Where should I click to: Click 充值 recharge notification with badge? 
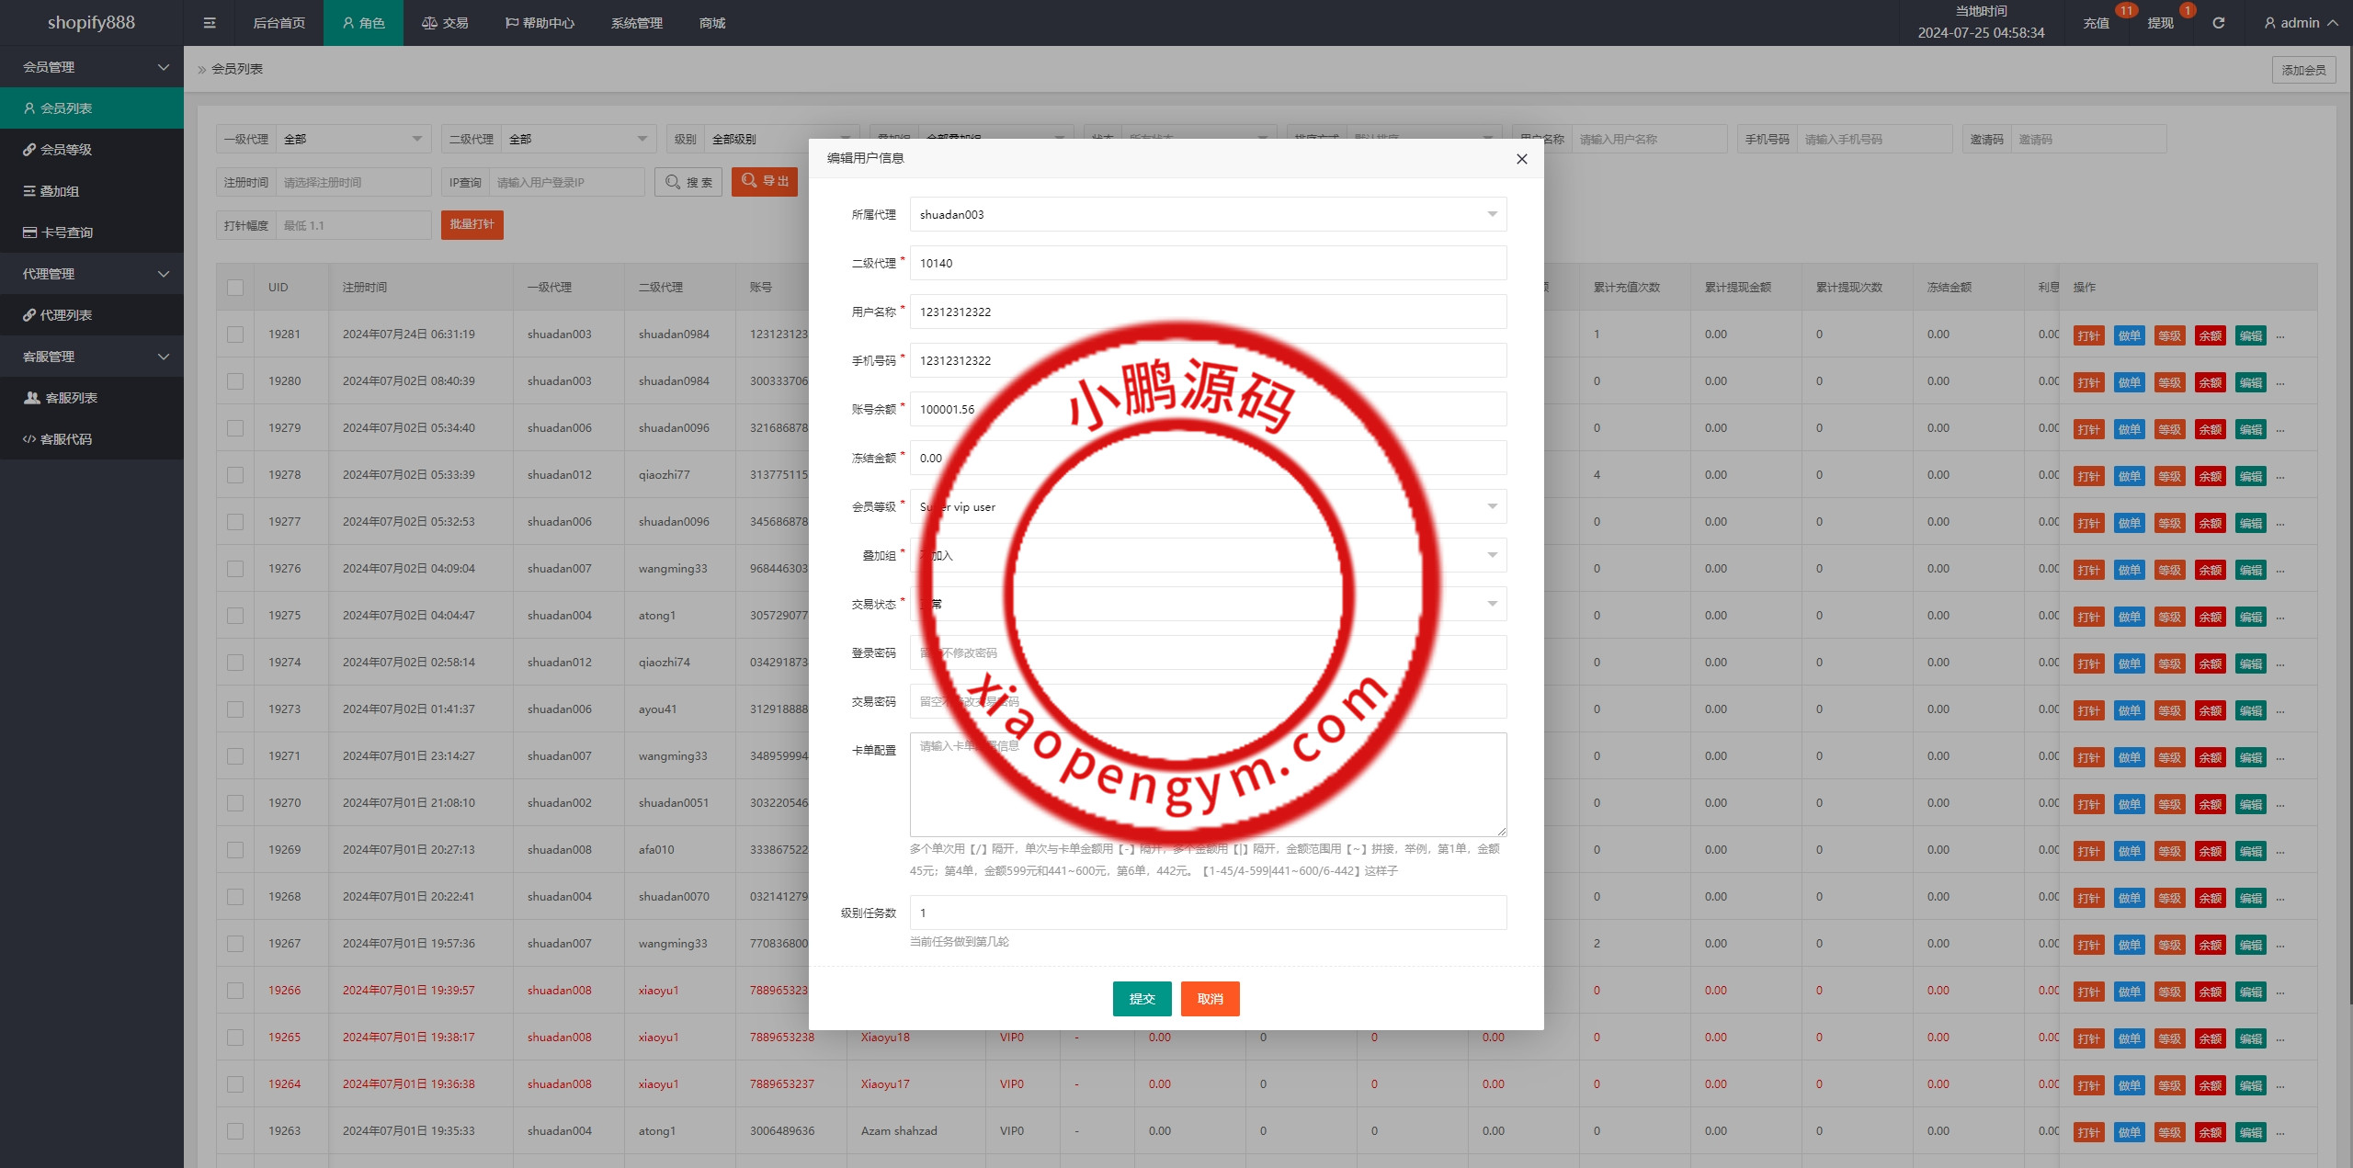(x=2096, y=23)
